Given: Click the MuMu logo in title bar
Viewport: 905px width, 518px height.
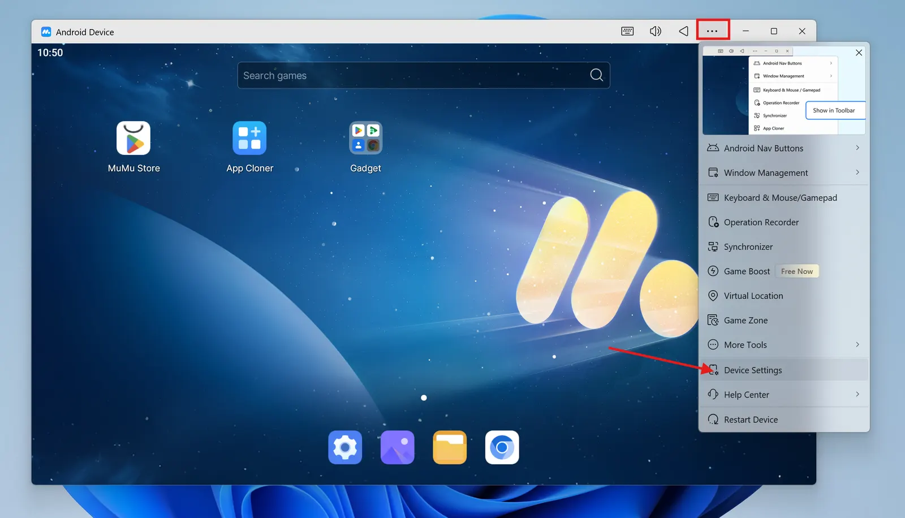Looking at the screenshot, I should [x=46, y=32].
